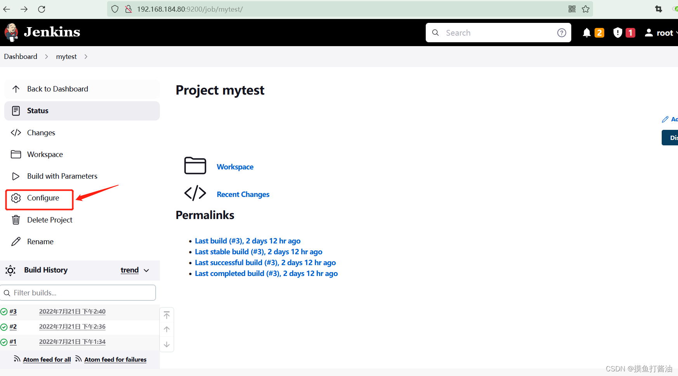Open the Recent Changes link
Screen dimensions: 678x376
pos(243,194)
